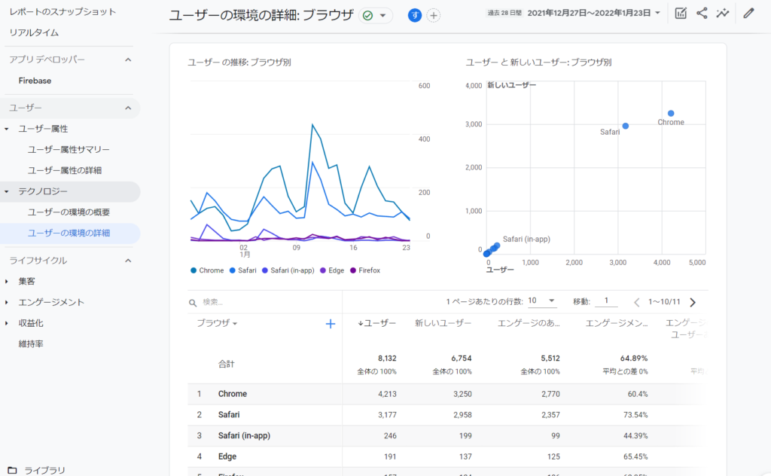The width and height of the screenshot is (771, 476).
Task: Click the Safari legend color dot
Action: click(233, 270)
